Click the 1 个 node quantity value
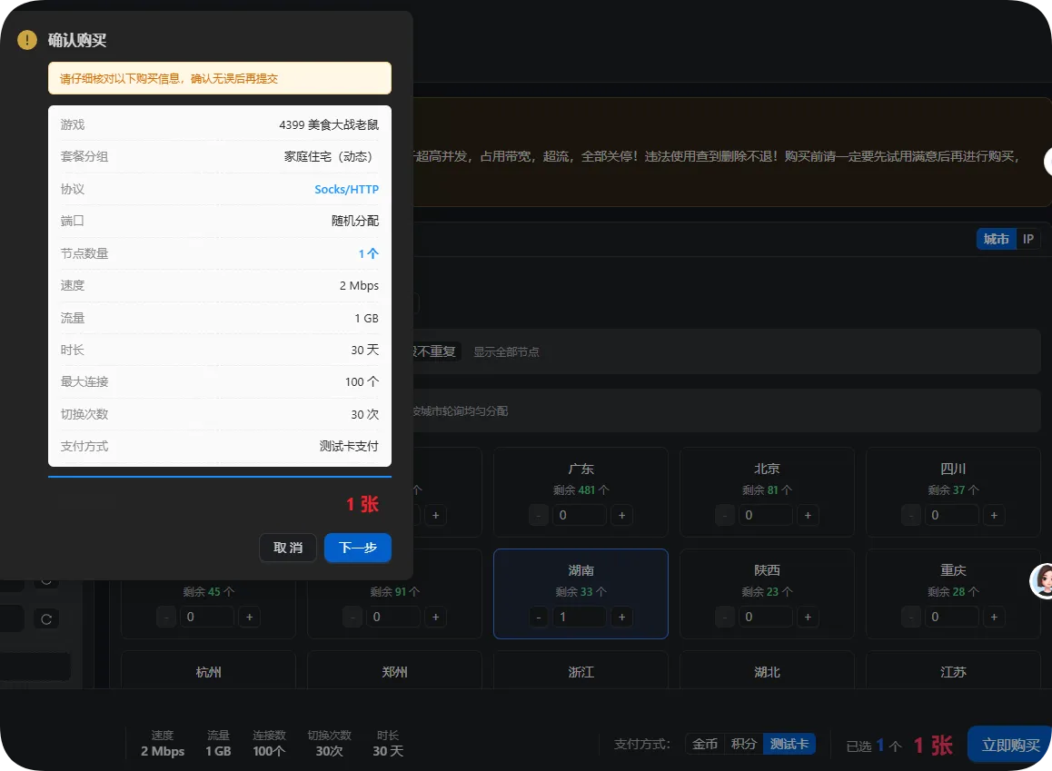Image resolution: width=1052 pixels, height=771 pixels. point(368,253)
